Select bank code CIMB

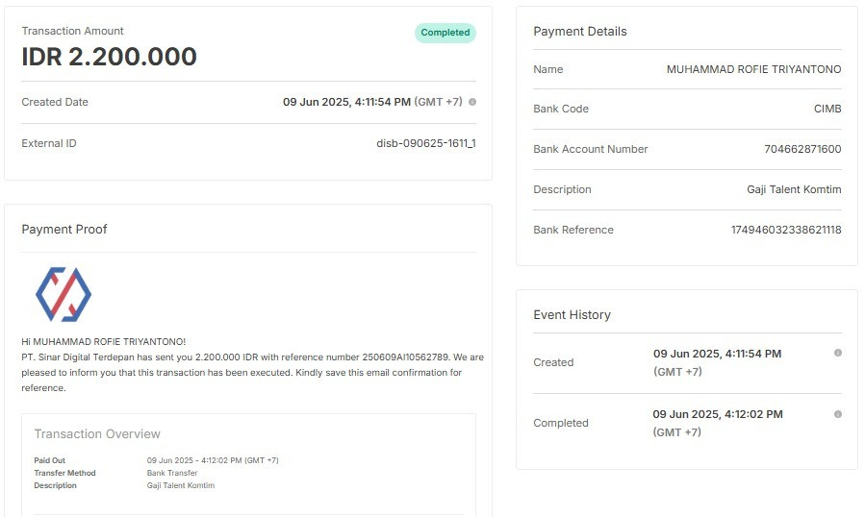827,110
